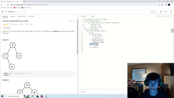Open the Python language dropdown
The image size is (174, 98).
[84, 16]
